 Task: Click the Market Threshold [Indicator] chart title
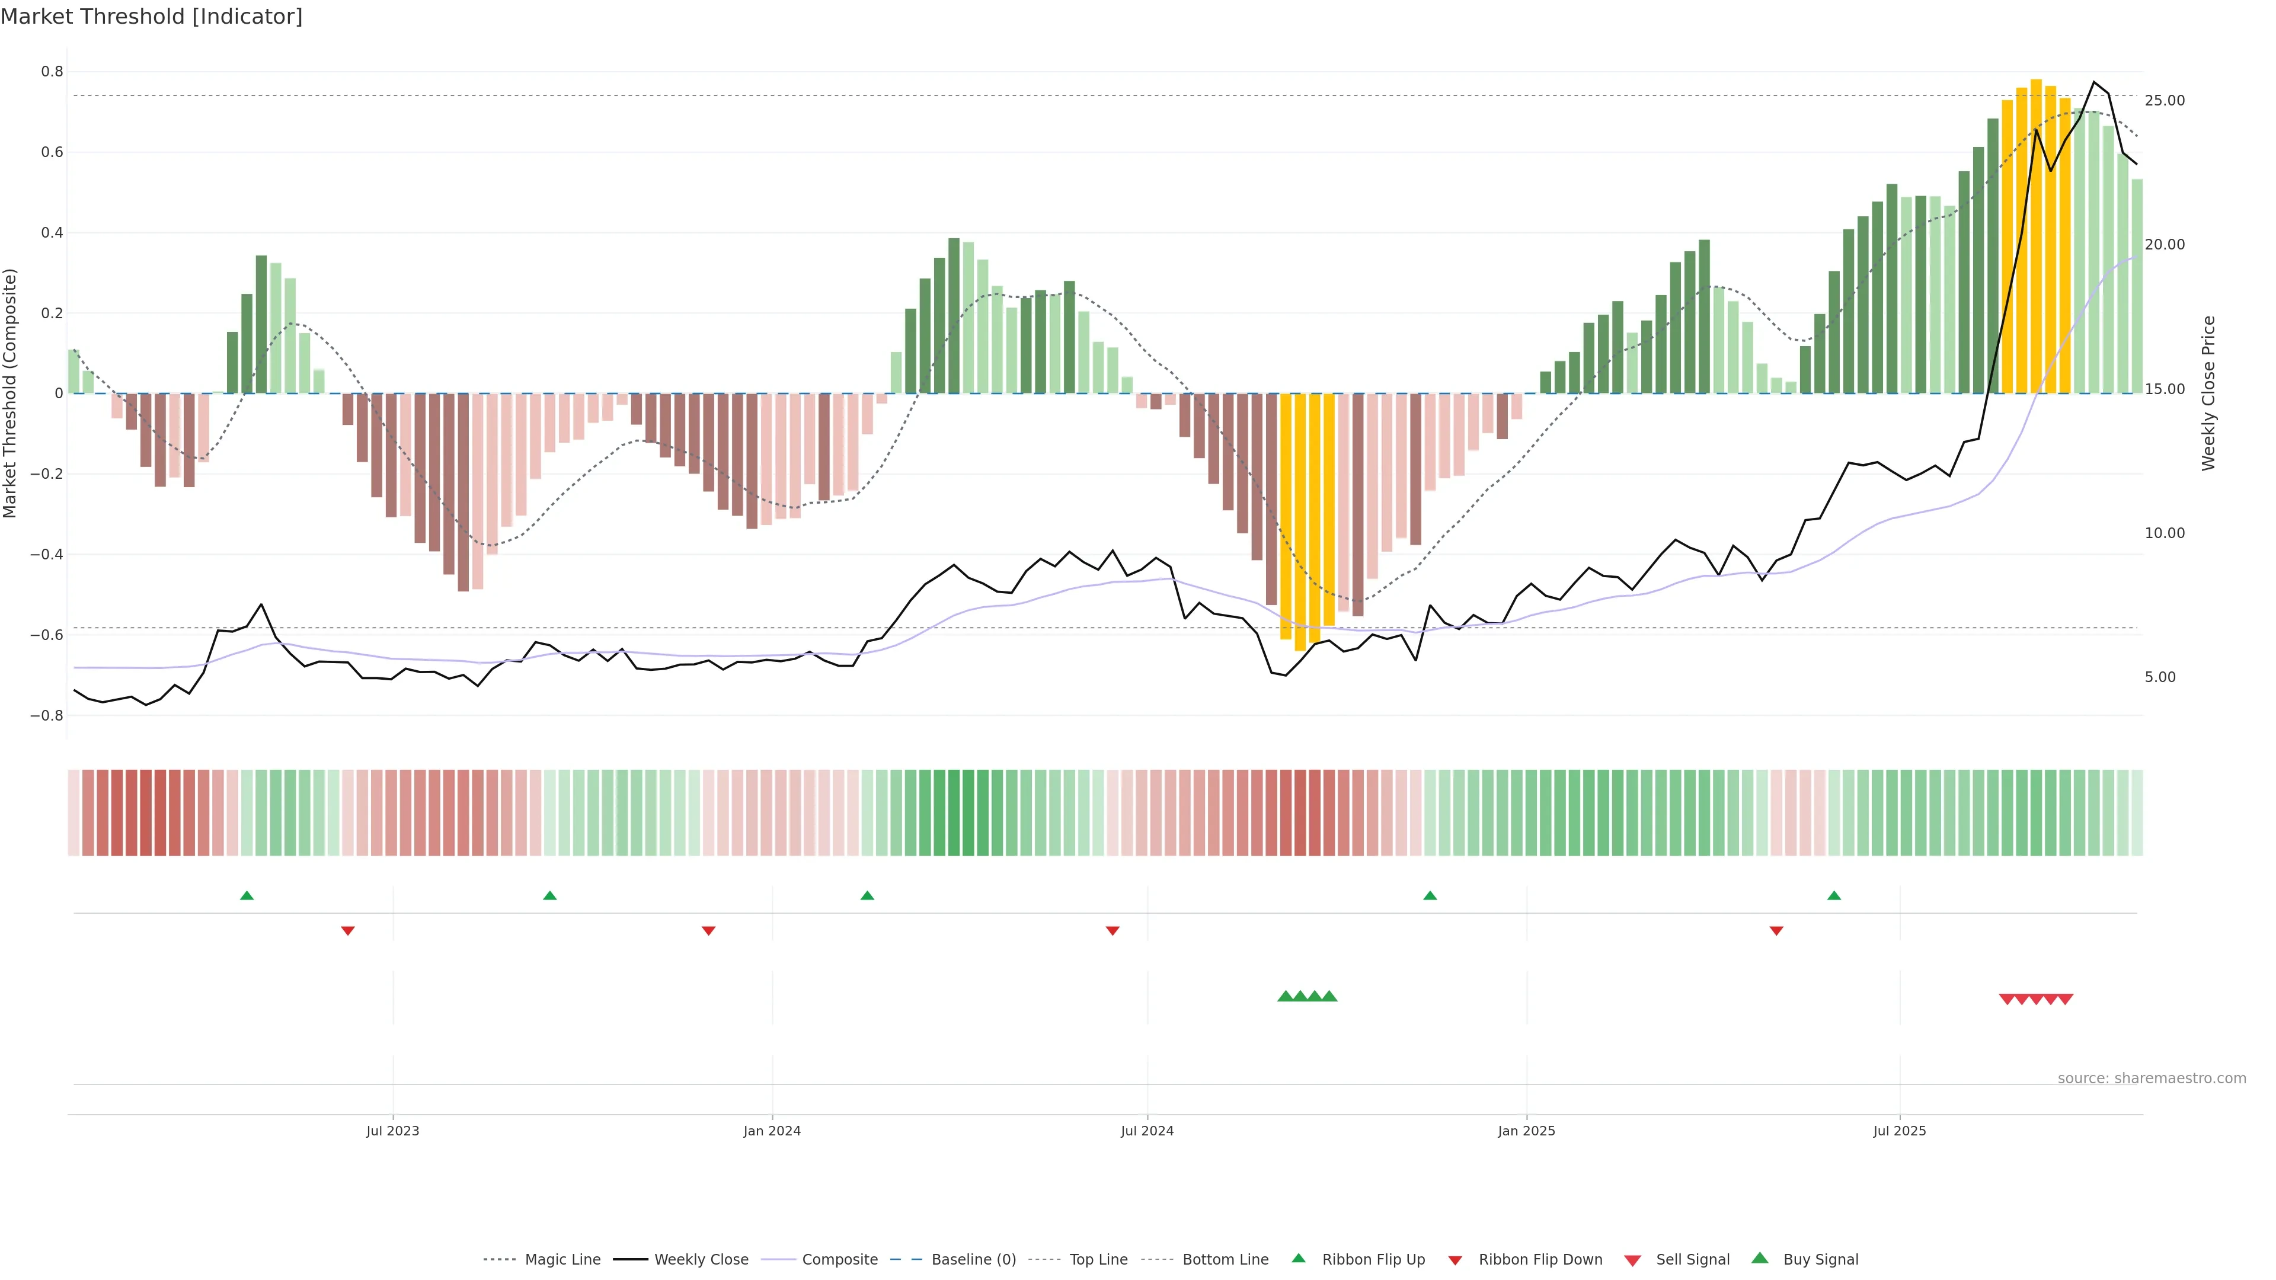[151, 17]
